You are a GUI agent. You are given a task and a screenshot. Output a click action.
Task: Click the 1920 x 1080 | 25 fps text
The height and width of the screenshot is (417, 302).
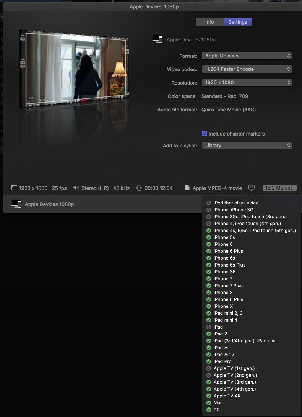tap(43, 188)
